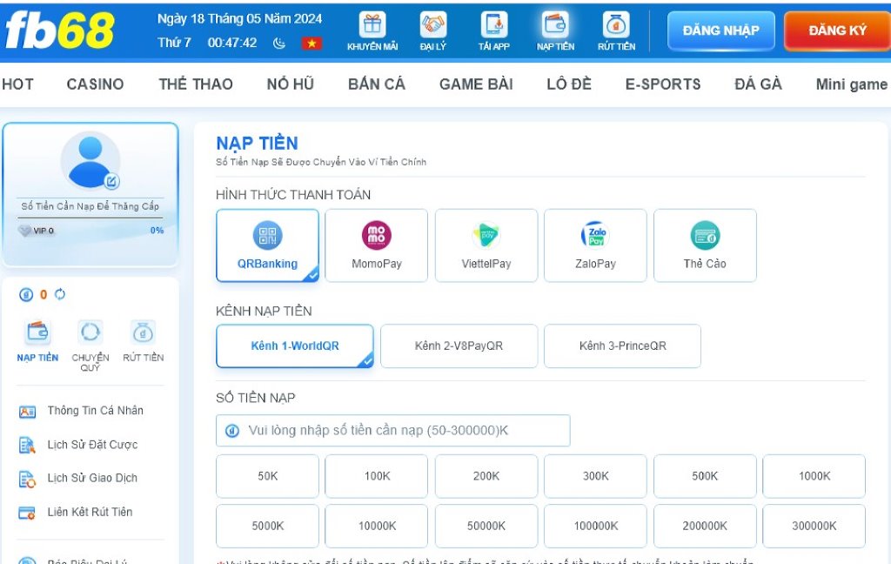The image size is (891, 564).
Task: Open the E-SPORTS menu
Action: (664, 84)
